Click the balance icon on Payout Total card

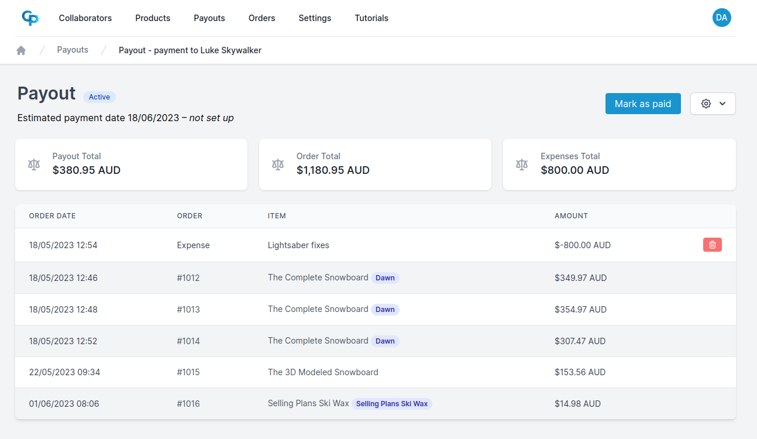click(x=34, y=164)
